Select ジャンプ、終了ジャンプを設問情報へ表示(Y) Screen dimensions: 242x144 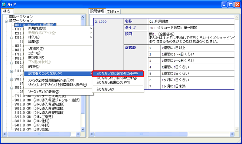pyautogui.click(x=59, y=85)
